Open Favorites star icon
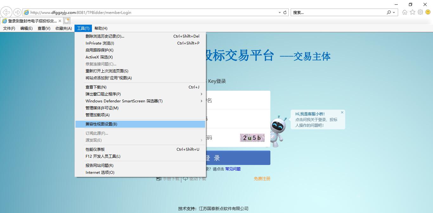 click(x=412, y=12)
